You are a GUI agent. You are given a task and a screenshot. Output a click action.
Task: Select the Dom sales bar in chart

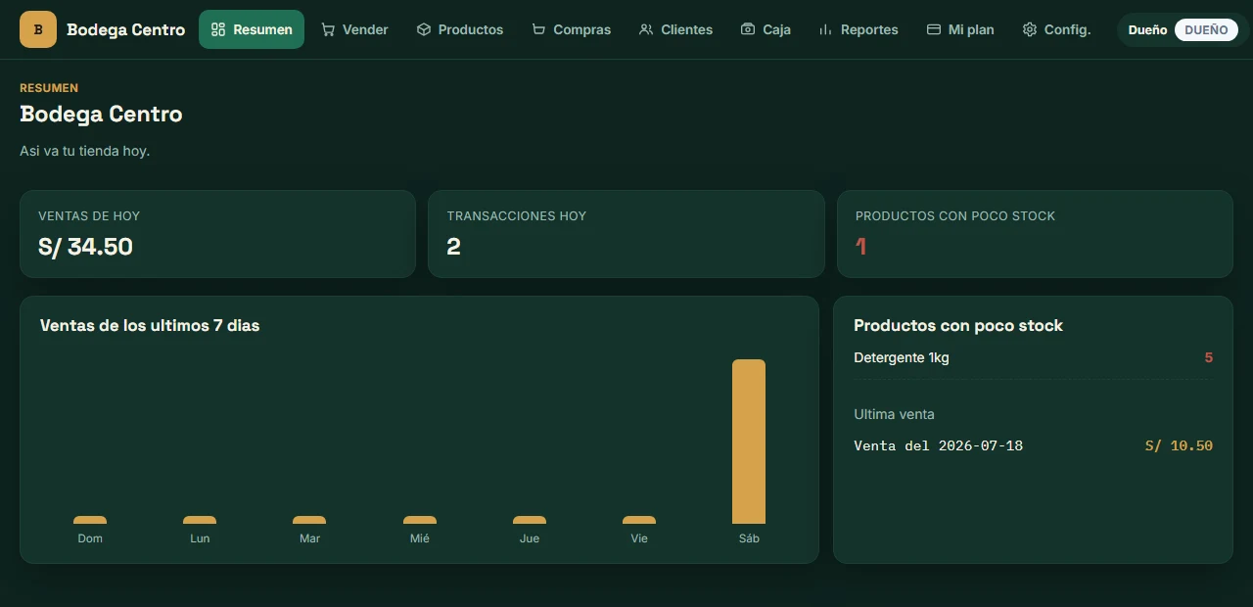point(90,520)
